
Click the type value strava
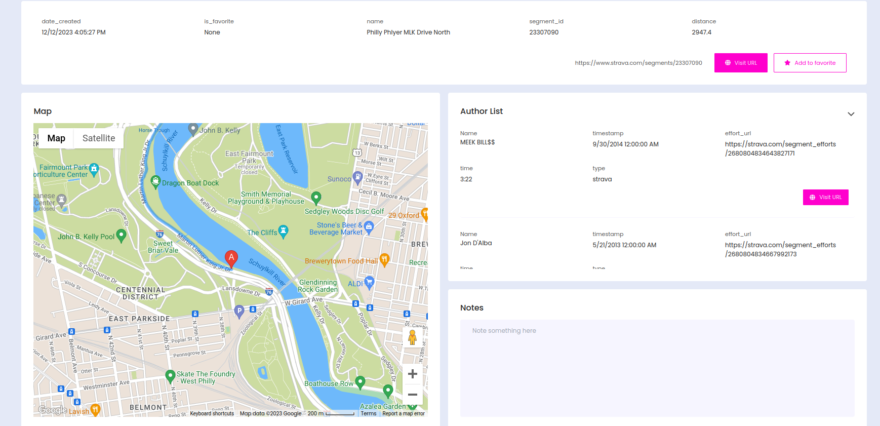click(x=602, y=179)
